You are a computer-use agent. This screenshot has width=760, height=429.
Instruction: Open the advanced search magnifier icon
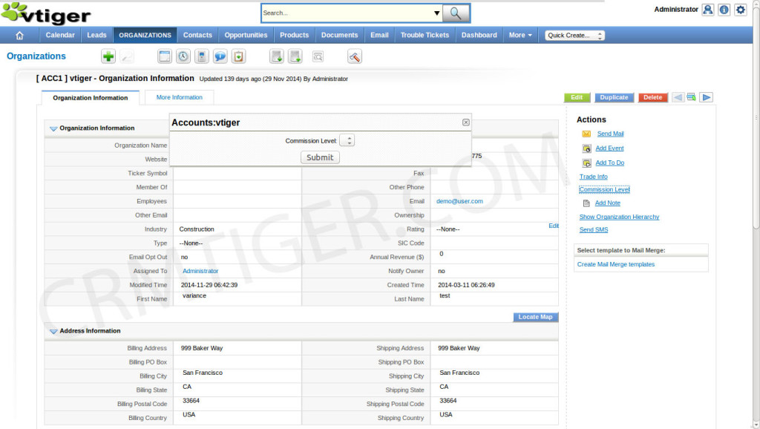click(318, 56)
